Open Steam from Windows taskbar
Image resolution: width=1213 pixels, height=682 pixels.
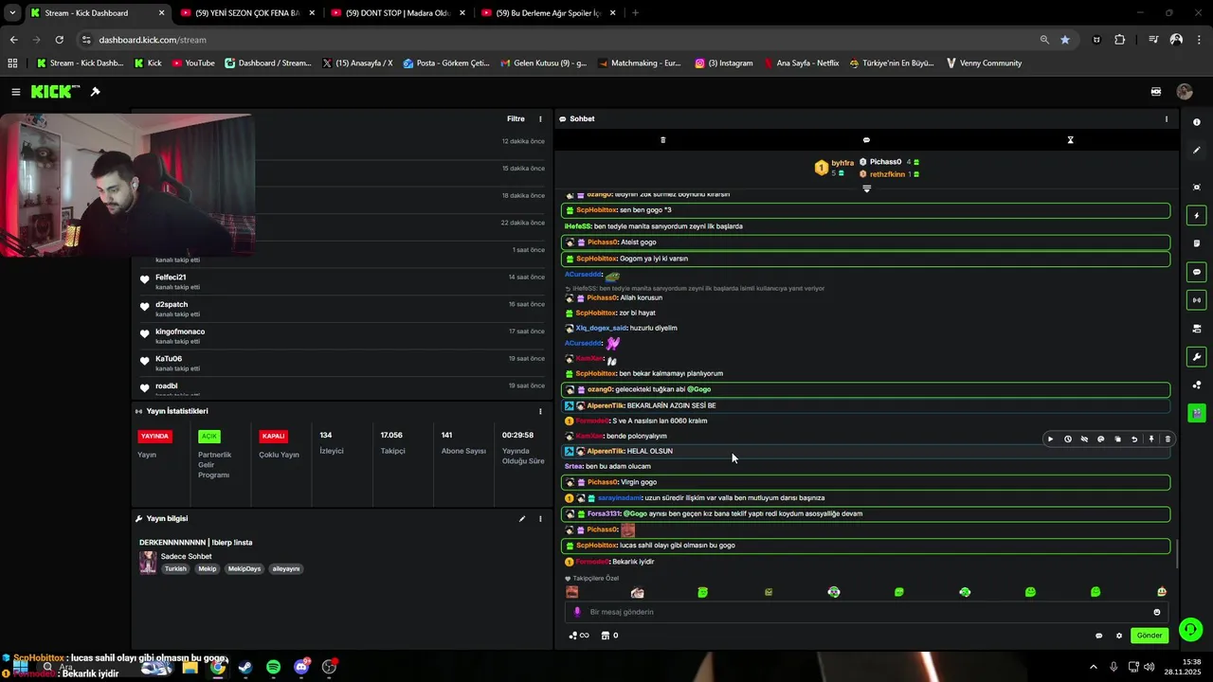(245, 667)
